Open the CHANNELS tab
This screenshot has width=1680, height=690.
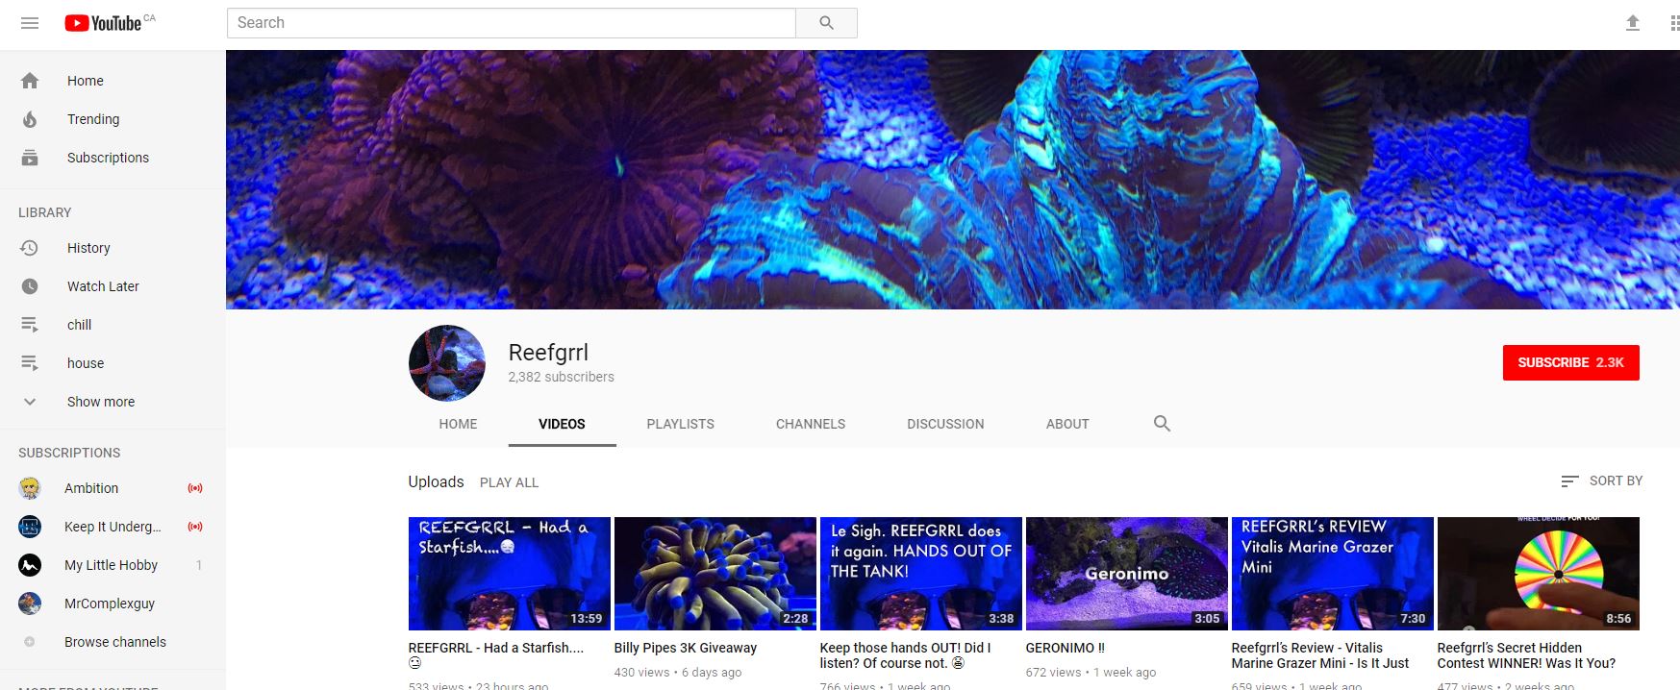tap(811, 424)
